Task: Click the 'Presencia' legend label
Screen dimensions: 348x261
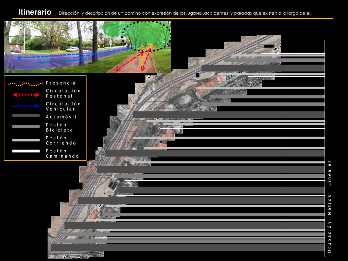Action: click(61, 83)
